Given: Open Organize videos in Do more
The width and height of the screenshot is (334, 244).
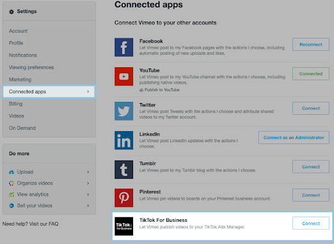Looking at the screenshot, I should pos(35,183).
